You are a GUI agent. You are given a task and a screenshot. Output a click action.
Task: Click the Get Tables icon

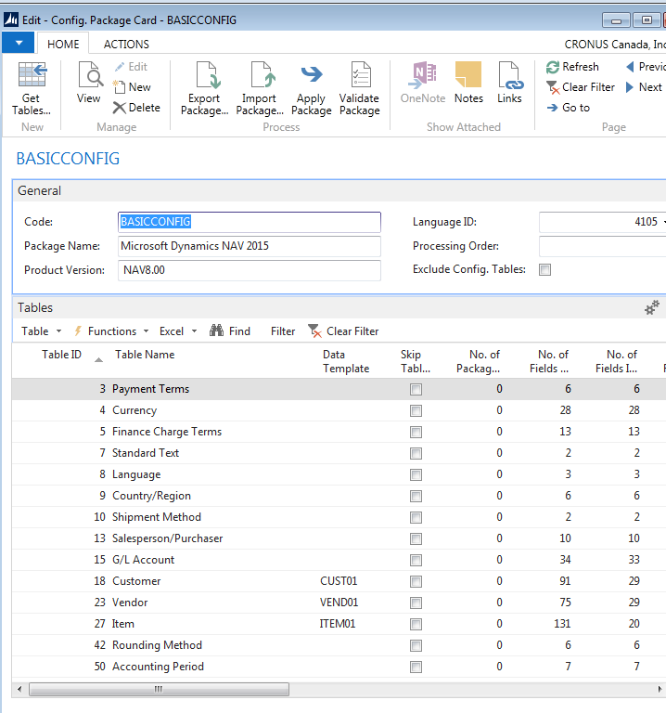tap(32, 74)
